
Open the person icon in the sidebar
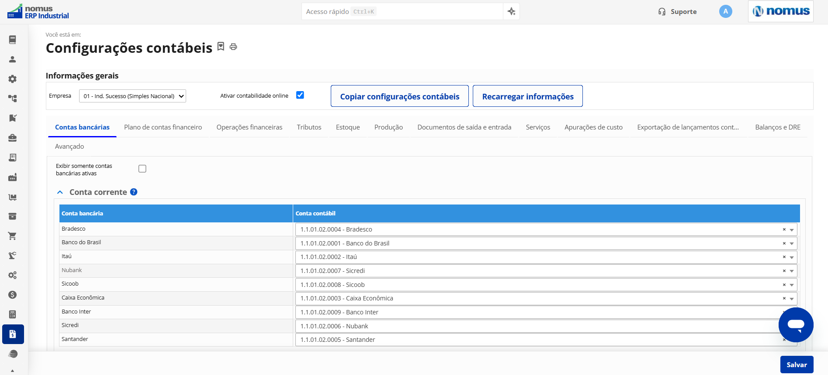13,59
